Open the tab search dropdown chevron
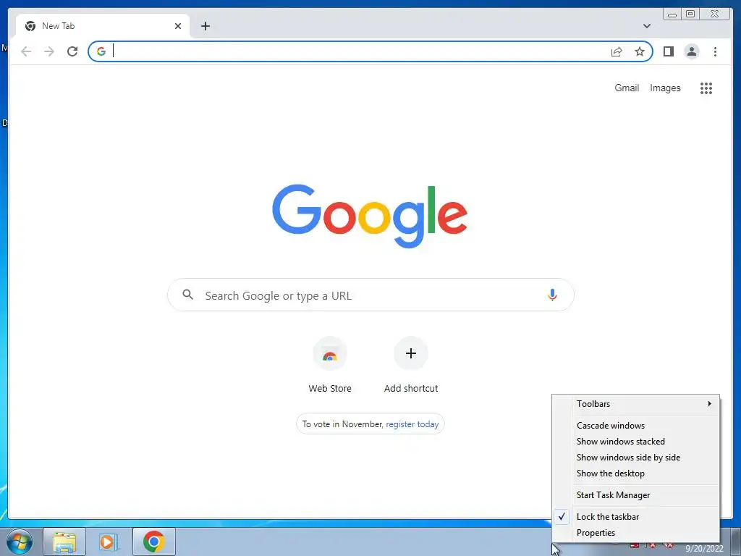 pyautogui.click(x=647, y=26)
